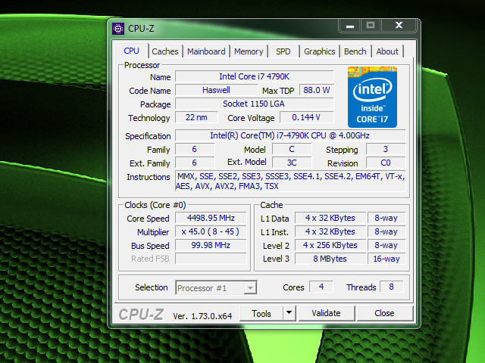
Task: Click the 88.0 W Max TDP value
Action: [x=317, y=90]
